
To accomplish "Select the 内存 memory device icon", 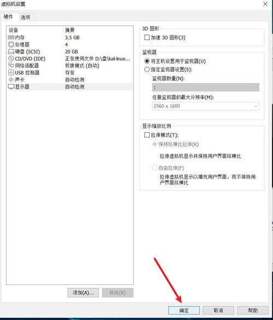I will [x=11, y=38].
